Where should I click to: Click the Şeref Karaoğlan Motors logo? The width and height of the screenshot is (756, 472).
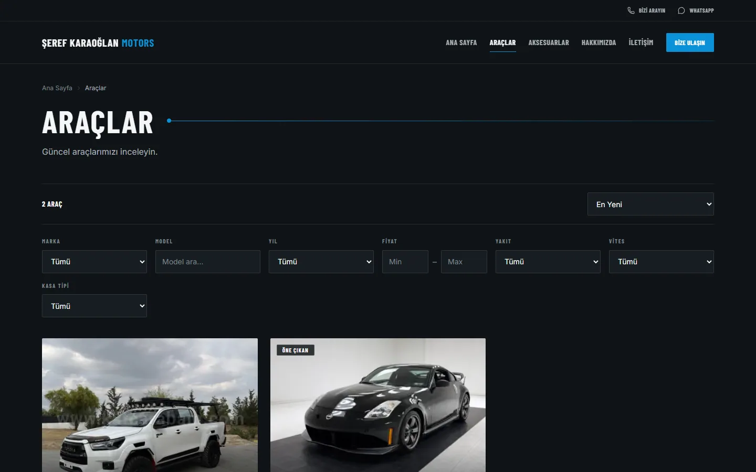(98, 43)
